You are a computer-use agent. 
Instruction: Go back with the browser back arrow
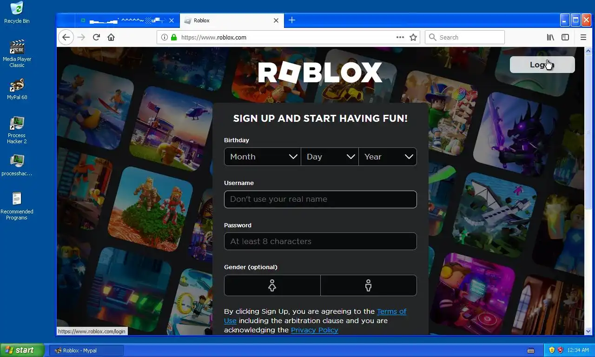tap(66, 37)
